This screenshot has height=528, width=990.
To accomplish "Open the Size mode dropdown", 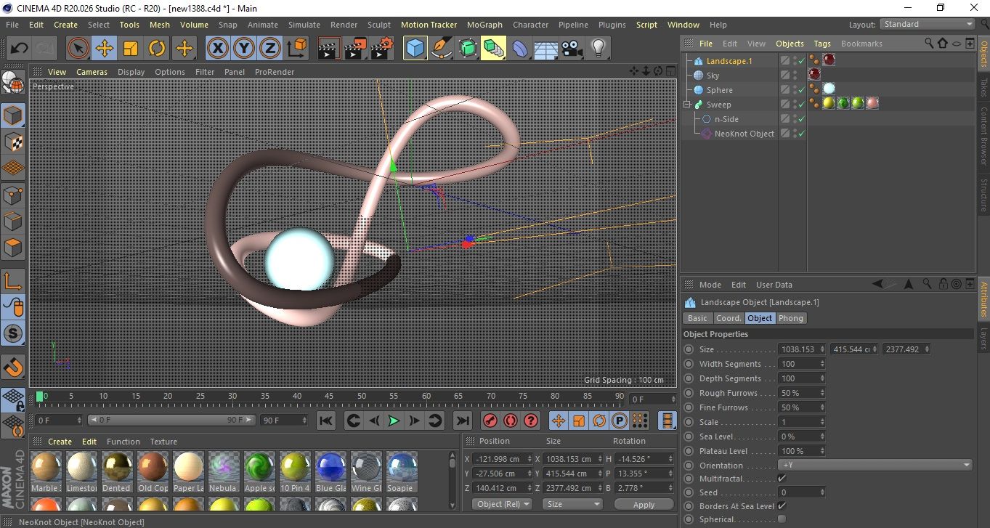I will 573,504.
